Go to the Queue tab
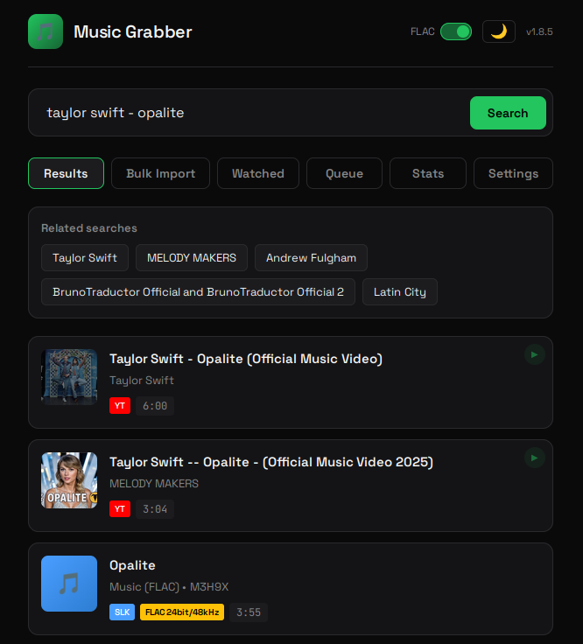Viewport: 583px width, 644px height. click(344, 173)
